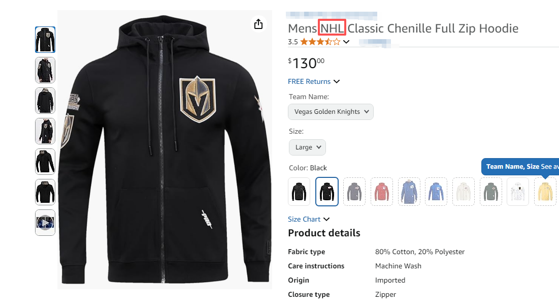The image size is (559, 307).
Task: Choose the yellow hoodie color option
Action: pos(545,192)
